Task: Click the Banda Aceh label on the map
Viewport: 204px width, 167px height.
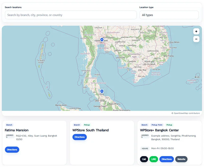Action: coord(61,105)
